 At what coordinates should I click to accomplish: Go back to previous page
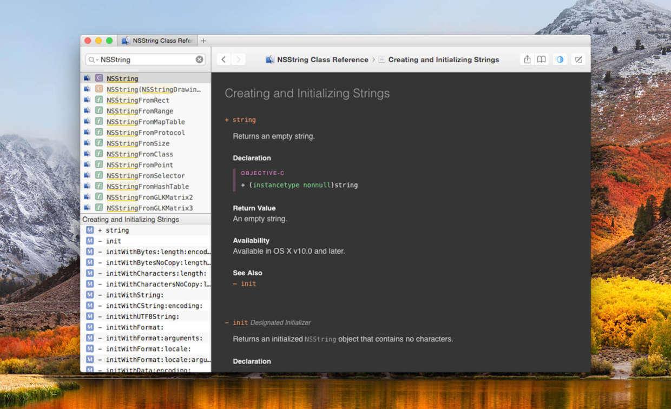(x=223, y=60)
